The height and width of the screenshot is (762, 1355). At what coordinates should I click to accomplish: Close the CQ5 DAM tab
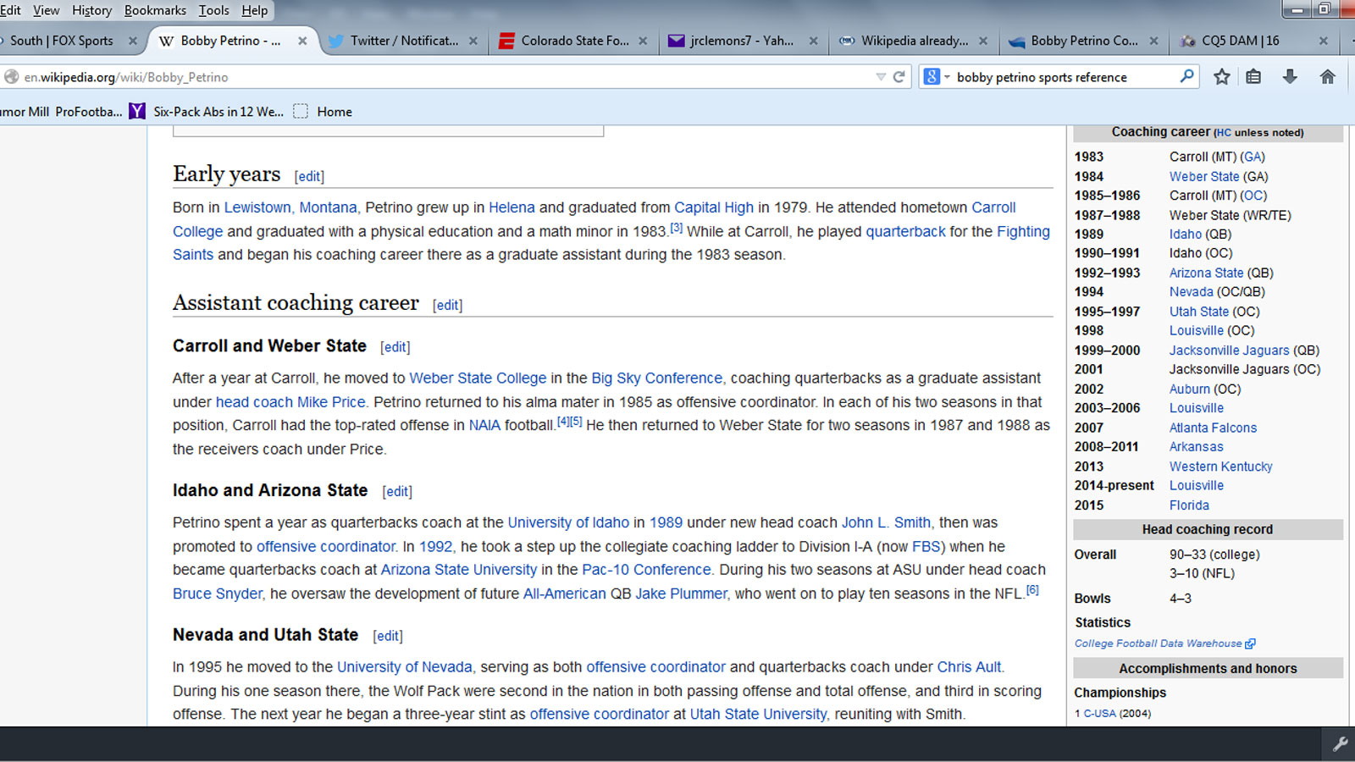(x=1323, y=41)
